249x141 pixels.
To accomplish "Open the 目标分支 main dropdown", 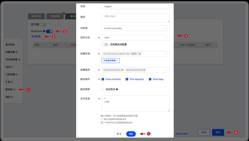I will click(135, 38).
